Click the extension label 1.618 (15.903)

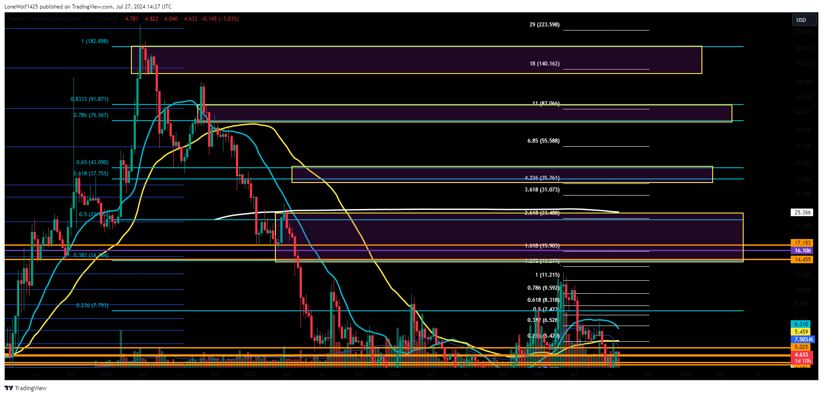[542, 246]
